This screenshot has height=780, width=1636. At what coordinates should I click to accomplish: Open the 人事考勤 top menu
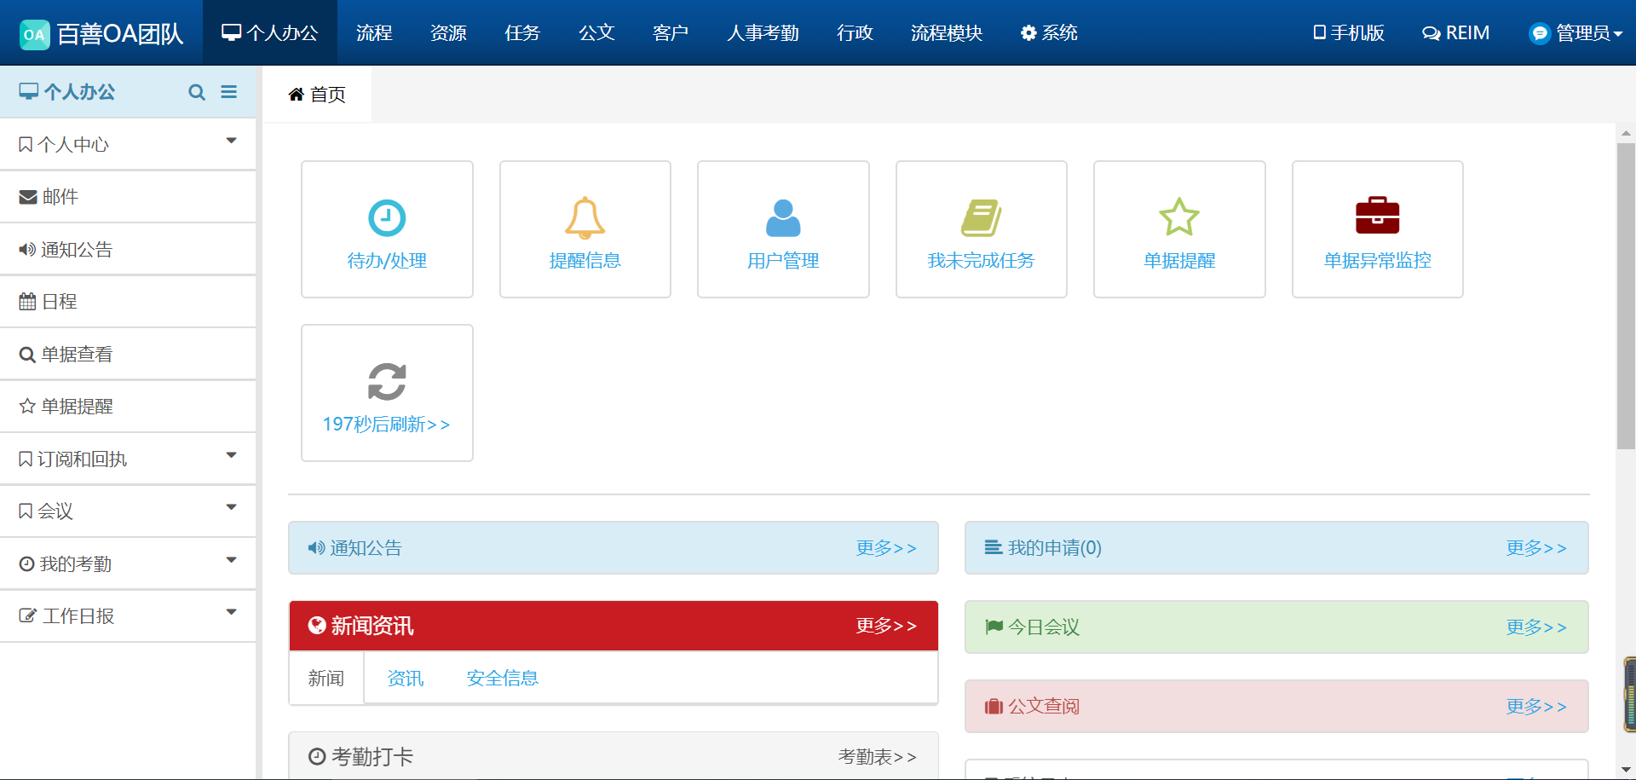pyautogui.click(x=763, y=33)
